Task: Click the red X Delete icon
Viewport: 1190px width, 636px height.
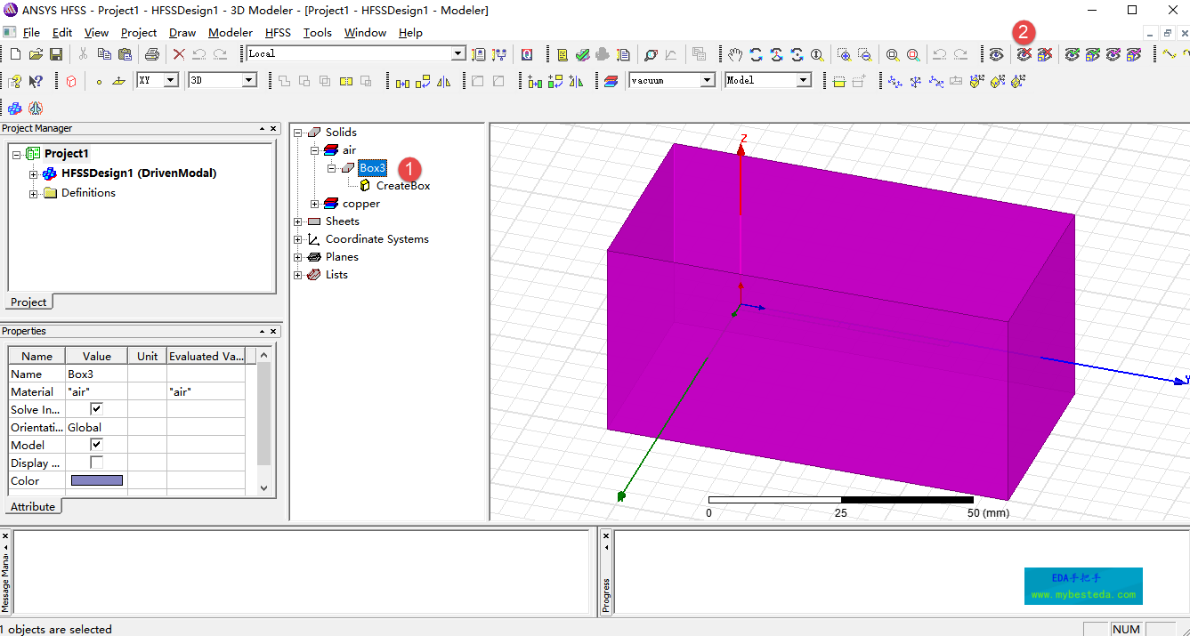Action: pyautogui.click(x=179, y=54)
